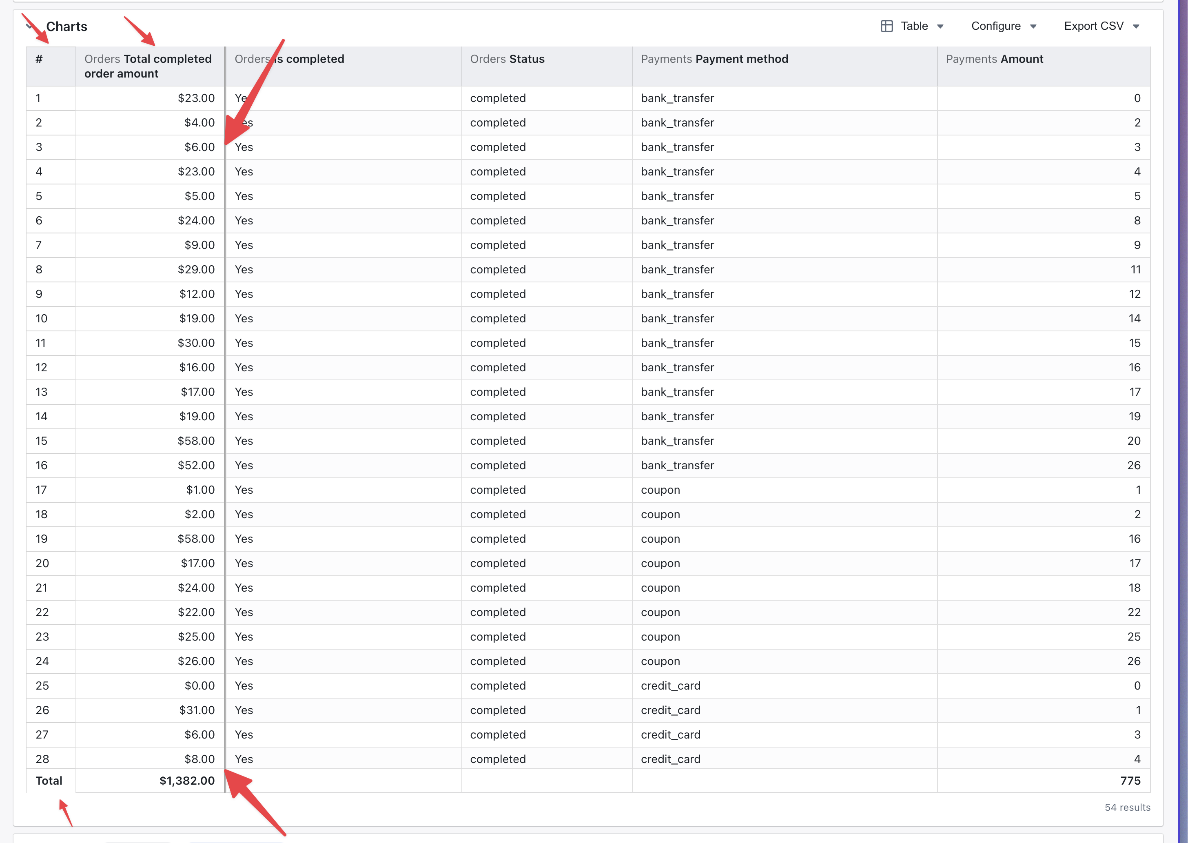1188x843 pixels.
Task: Click the Payments Amount column header
Action: tap(1044, 66)
